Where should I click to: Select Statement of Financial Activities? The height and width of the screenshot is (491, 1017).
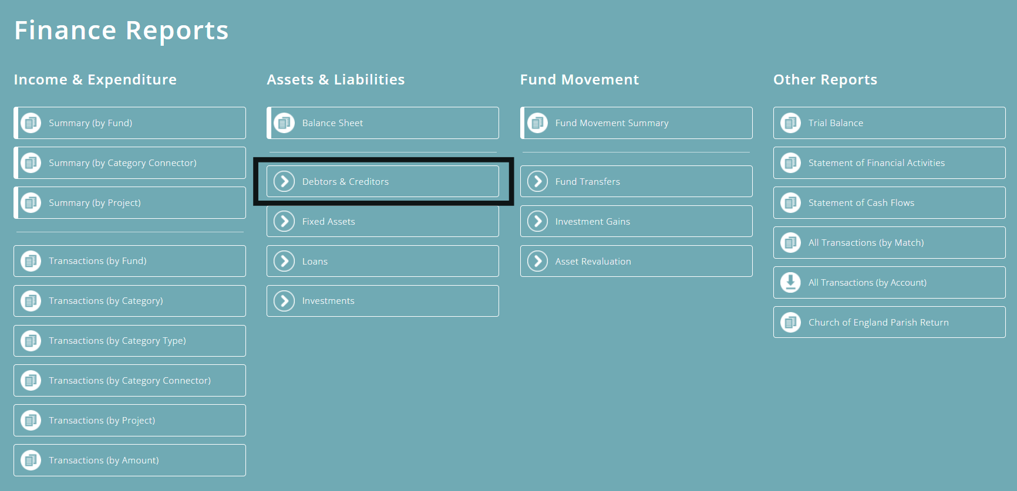point(888,162)
